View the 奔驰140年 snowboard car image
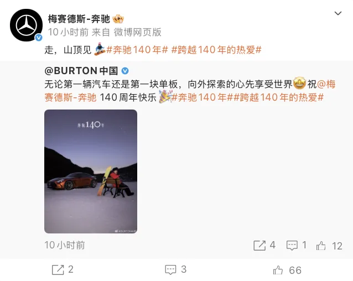Viewport: 353px width, 281px height. (91, 171)
